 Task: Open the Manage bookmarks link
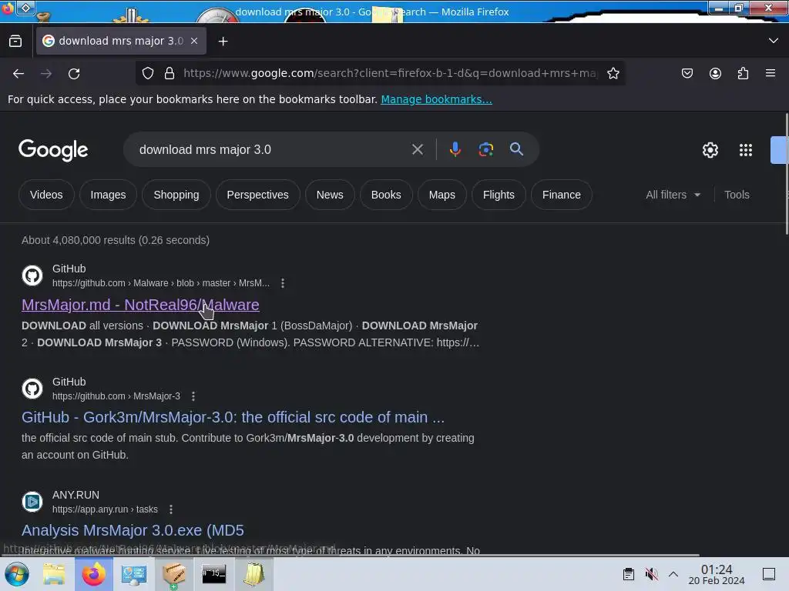click(436, 99)
